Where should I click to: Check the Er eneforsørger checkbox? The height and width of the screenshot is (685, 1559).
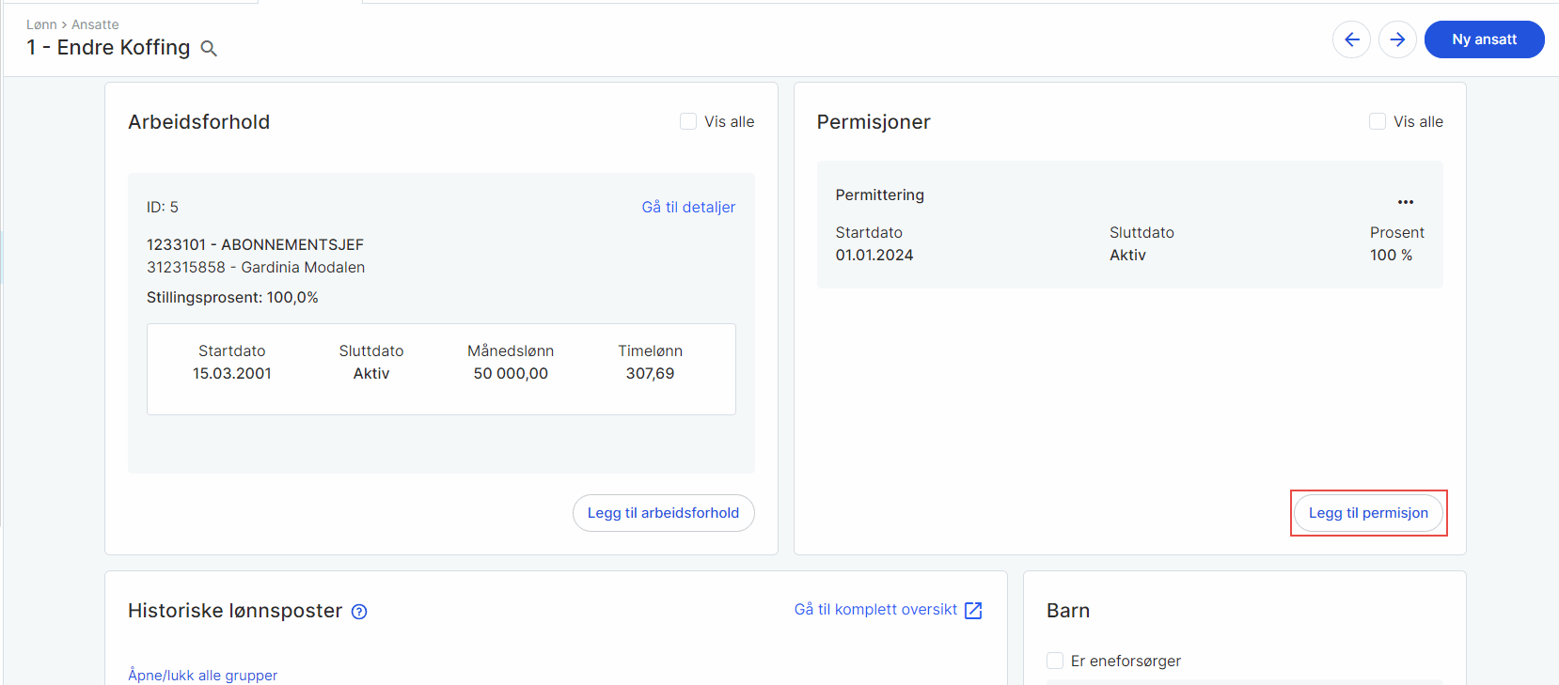point(1055,661)
